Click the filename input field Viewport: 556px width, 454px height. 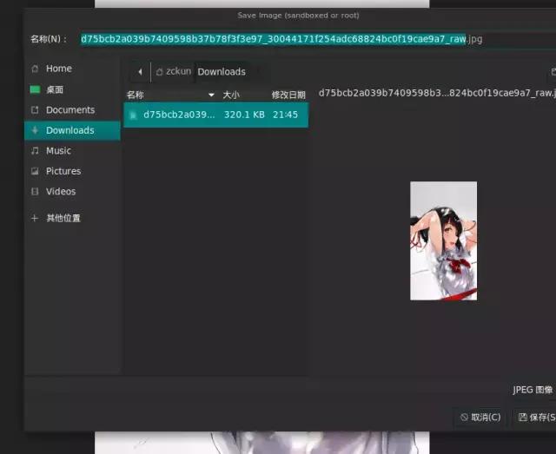(318, 39)
